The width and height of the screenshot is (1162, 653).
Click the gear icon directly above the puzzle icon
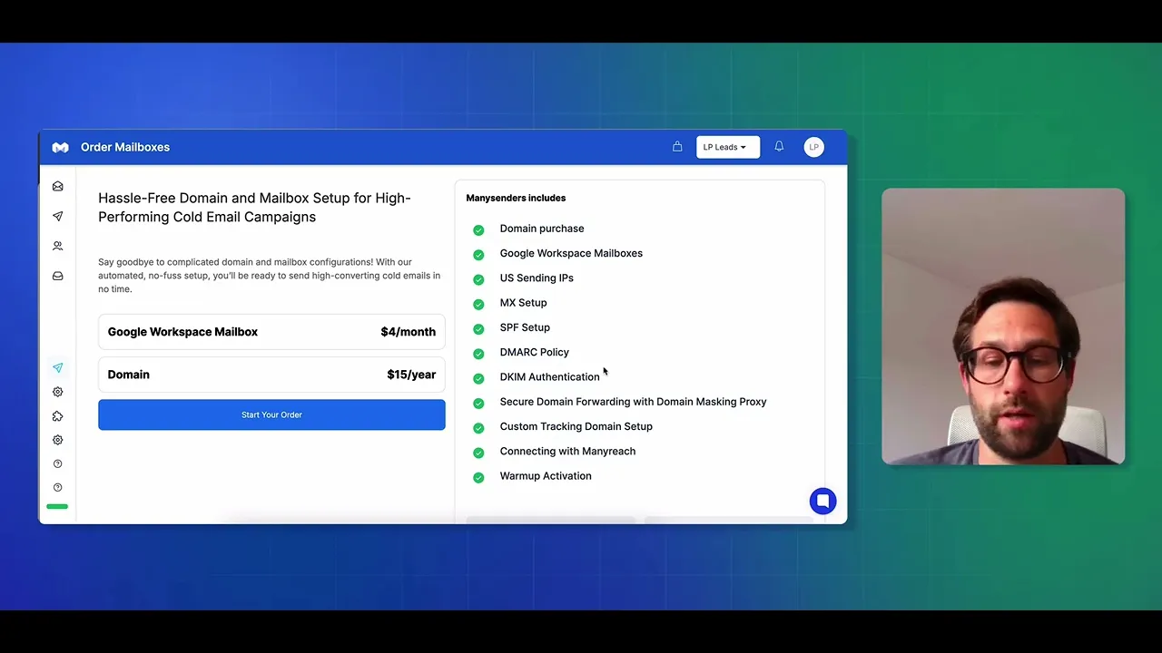coord(58,392)
